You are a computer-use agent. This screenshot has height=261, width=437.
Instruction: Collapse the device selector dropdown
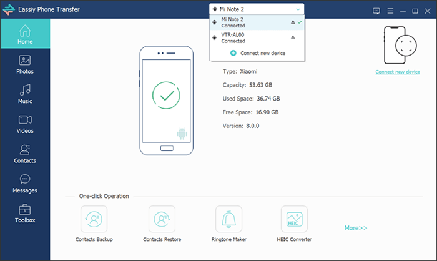298,9
